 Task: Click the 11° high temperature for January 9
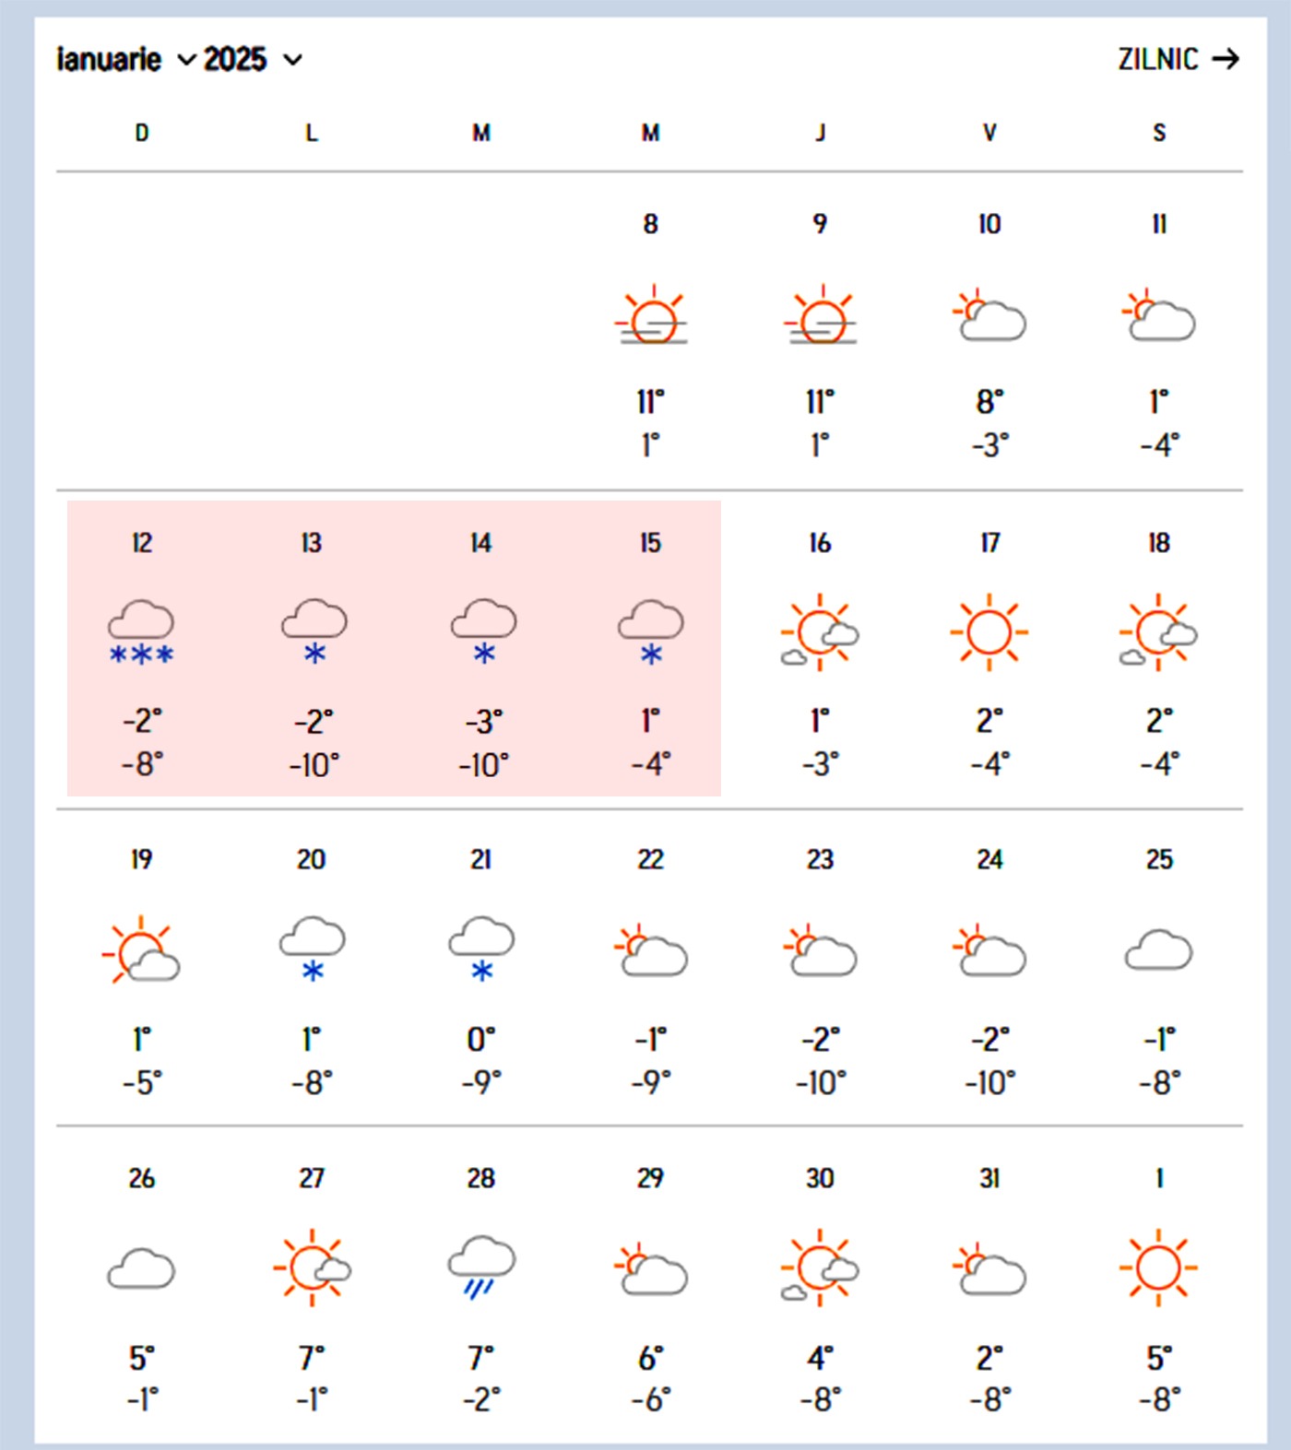[x=820, y=402]
